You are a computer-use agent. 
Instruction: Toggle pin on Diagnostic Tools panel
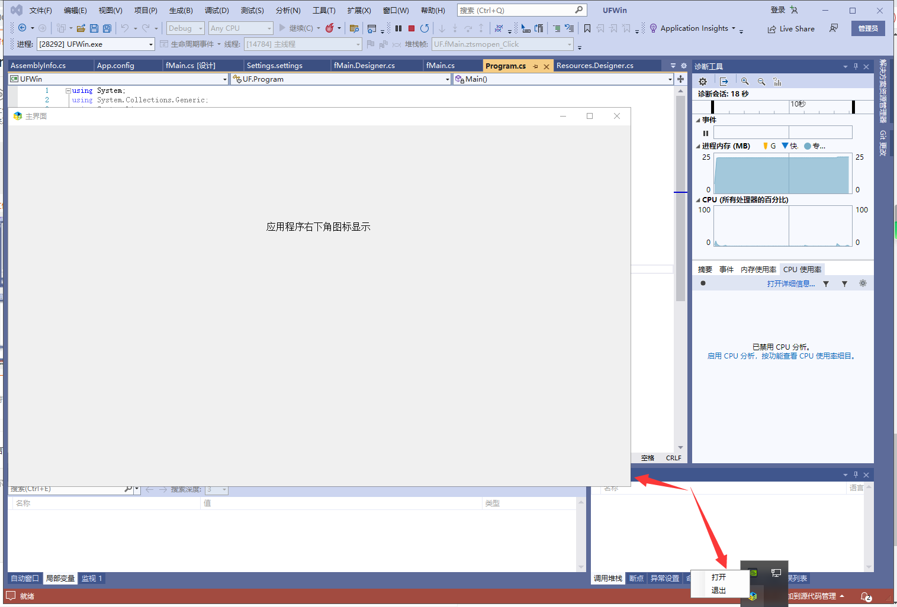pos(856,66)
